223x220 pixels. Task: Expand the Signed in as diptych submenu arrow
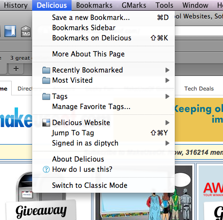coord(167,143)
